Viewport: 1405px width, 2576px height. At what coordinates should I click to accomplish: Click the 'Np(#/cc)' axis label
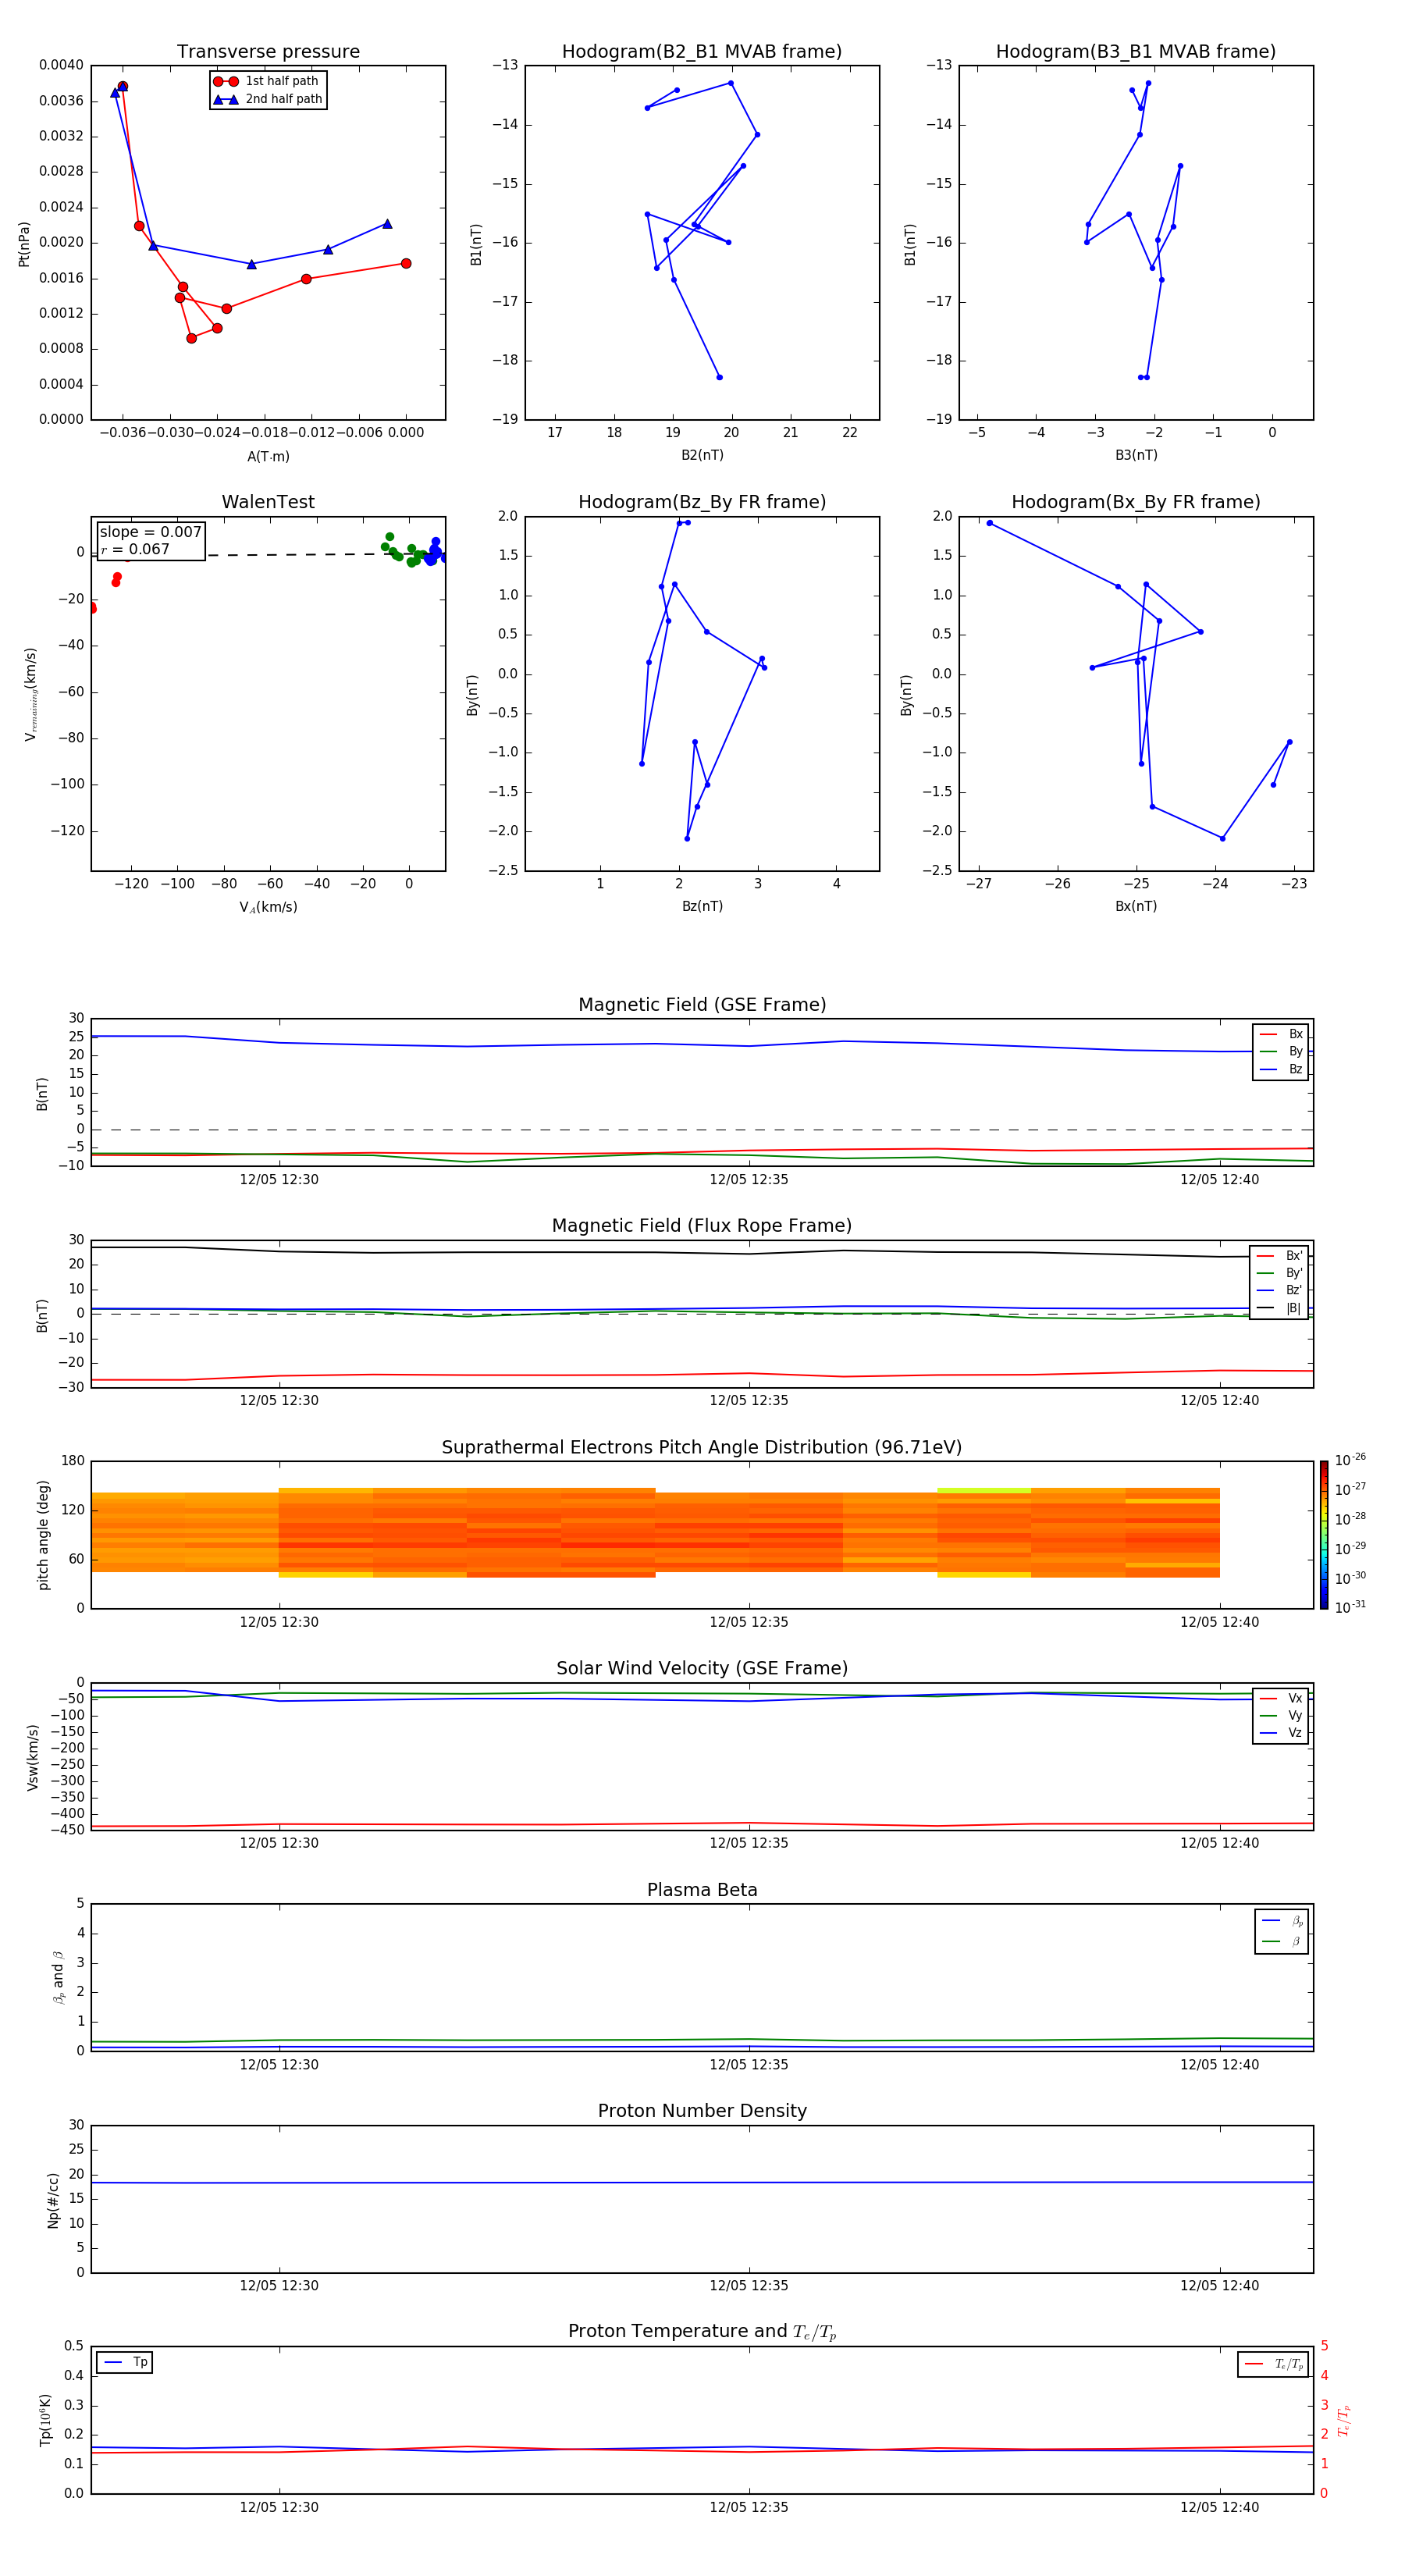pyautogui.click(x=53, y=2199)
